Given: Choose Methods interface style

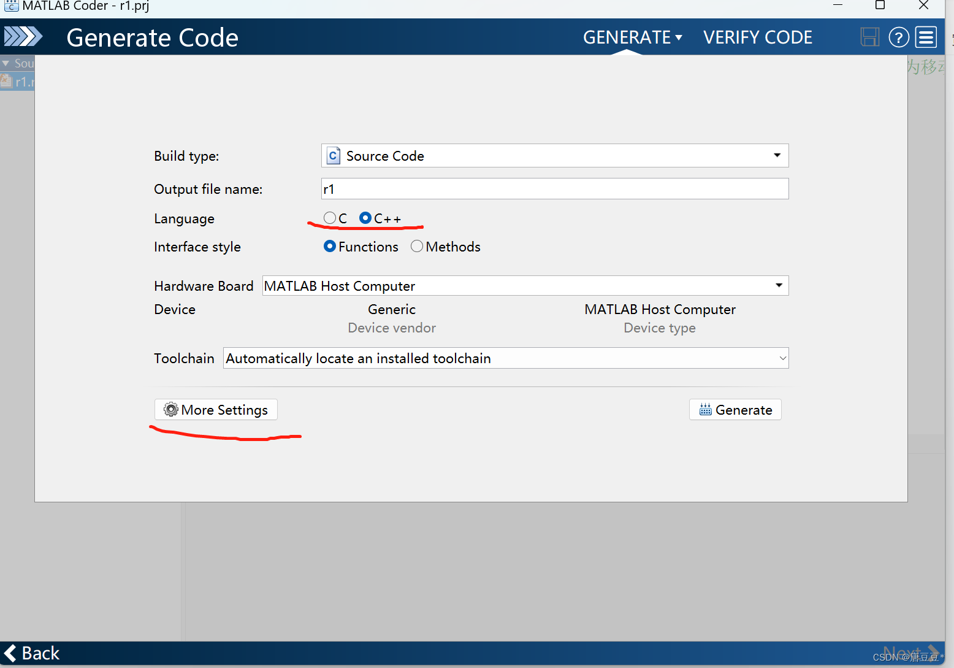Looking at the screenshot, I should [x=417, y=246].
